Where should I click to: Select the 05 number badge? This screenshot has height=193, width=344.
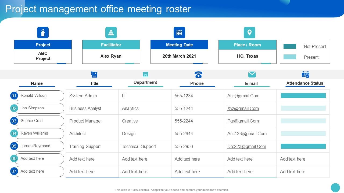click(14, 146)
